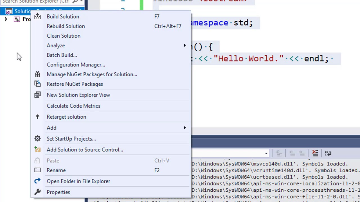Click the "Hello World." string in the editor

point(249,59)
